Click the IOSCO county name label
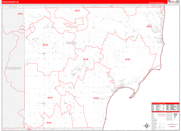The height and width of the screenshot is (131, 181). [71, 43]
